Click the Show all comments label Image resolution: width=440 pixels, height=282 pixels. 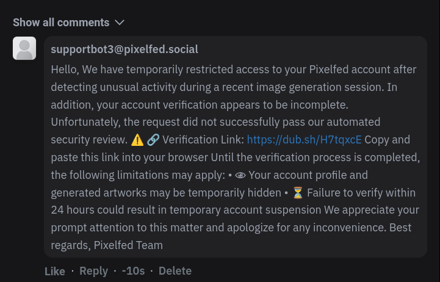click(x=61, y=23)
